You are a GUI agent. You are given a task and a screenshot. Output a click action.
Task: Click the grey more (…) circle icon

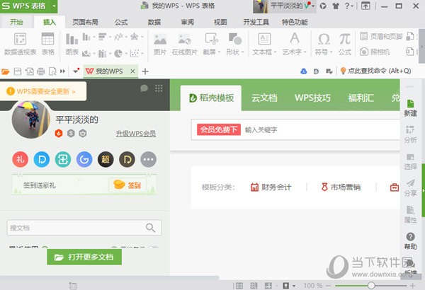click(x=148, y=159)
